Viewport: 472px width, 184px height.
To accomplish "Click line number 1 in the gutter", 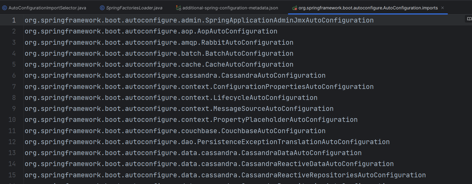I will [x=14, y=20].
